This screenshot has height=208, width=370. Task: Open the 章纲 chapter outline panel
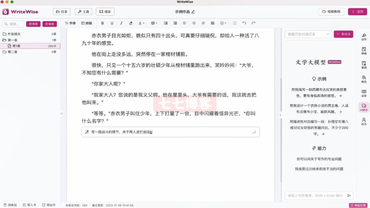point(364,64)
